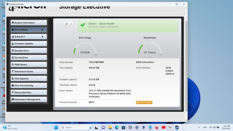Select Format Drive in the sidebar
233x131 pixels.
[29, 58]
